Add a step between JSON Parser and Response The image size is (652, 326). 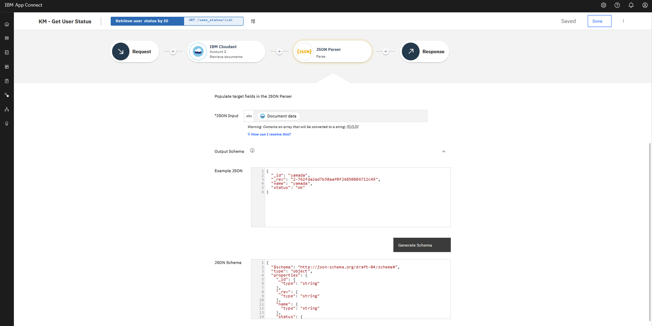pyautogui.click(x=386, y=52)
